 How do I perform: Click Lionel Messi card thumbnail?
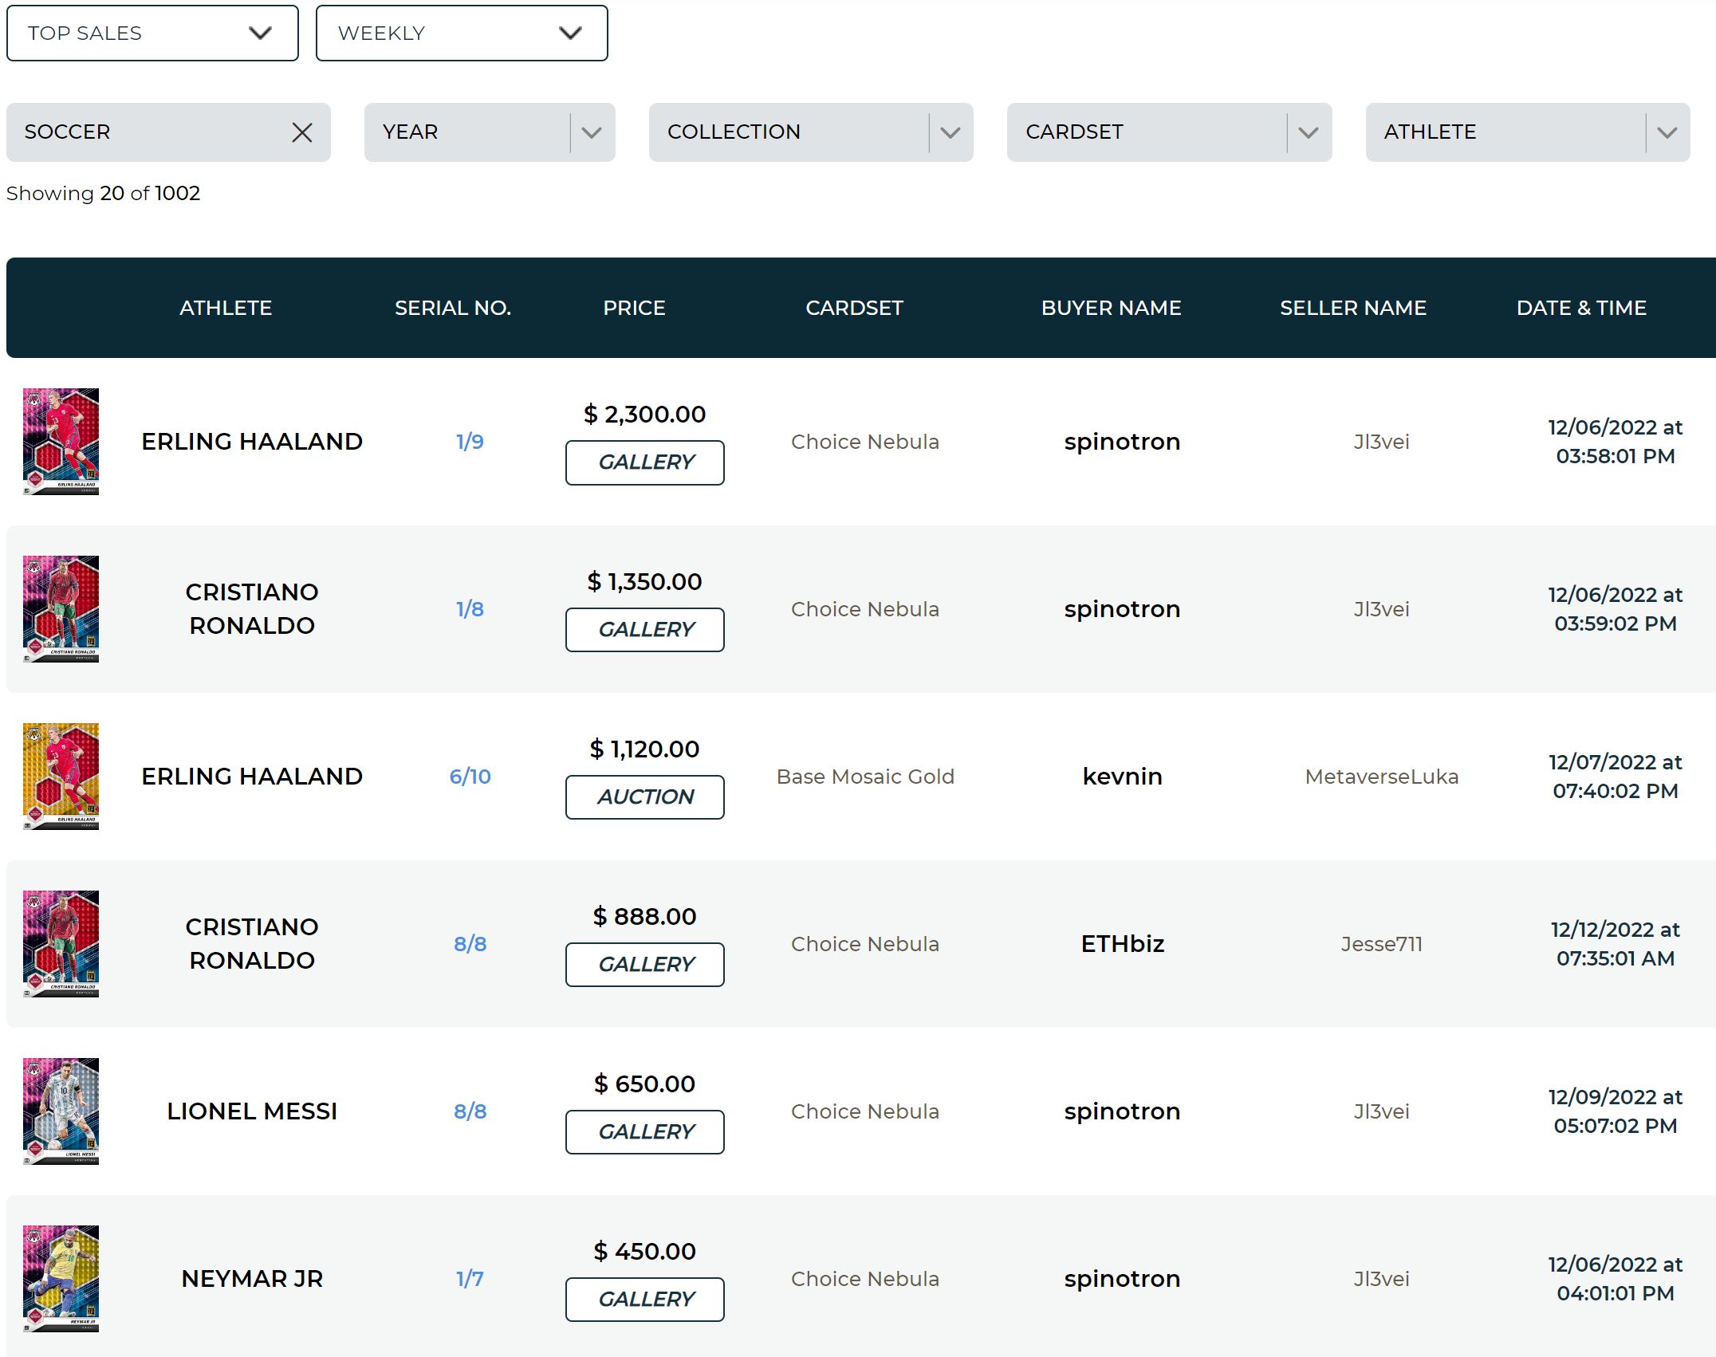(61, 1111)
